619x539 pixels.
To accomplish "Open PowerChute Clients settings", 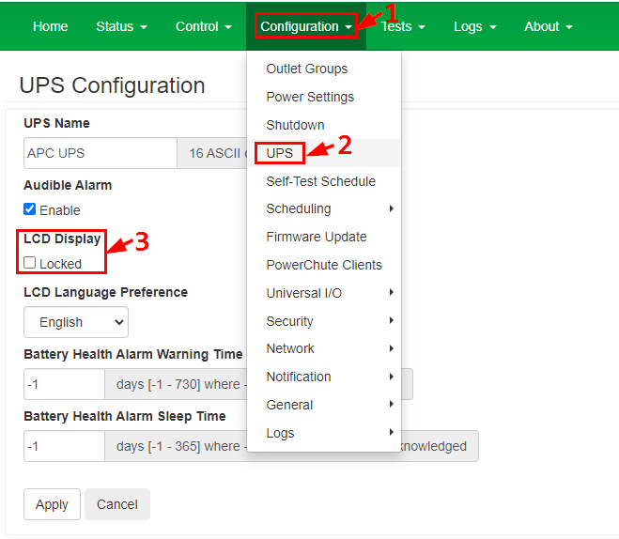I will (324, 265).
